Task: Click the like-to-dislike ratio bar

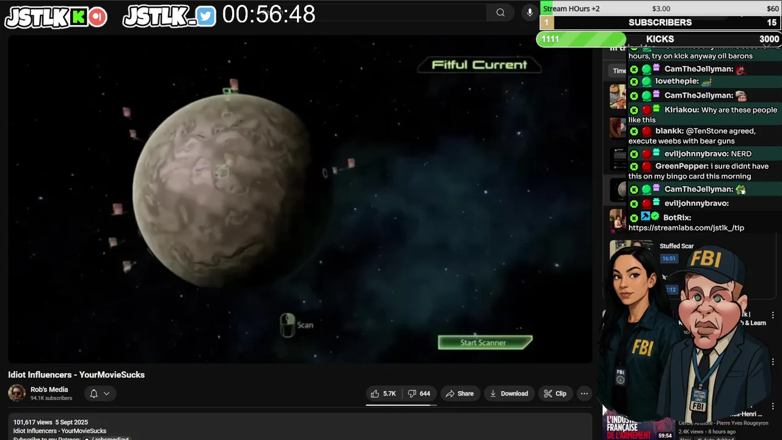Action: tap(401, 404)
